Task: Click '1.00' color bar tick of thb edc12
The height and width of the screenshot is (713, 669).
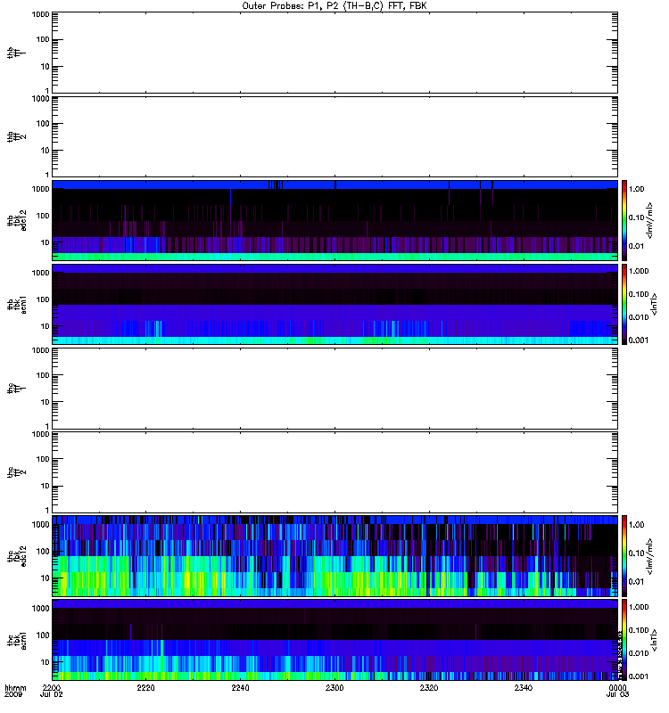Action: pyautogui.click(x=637, y=189)
